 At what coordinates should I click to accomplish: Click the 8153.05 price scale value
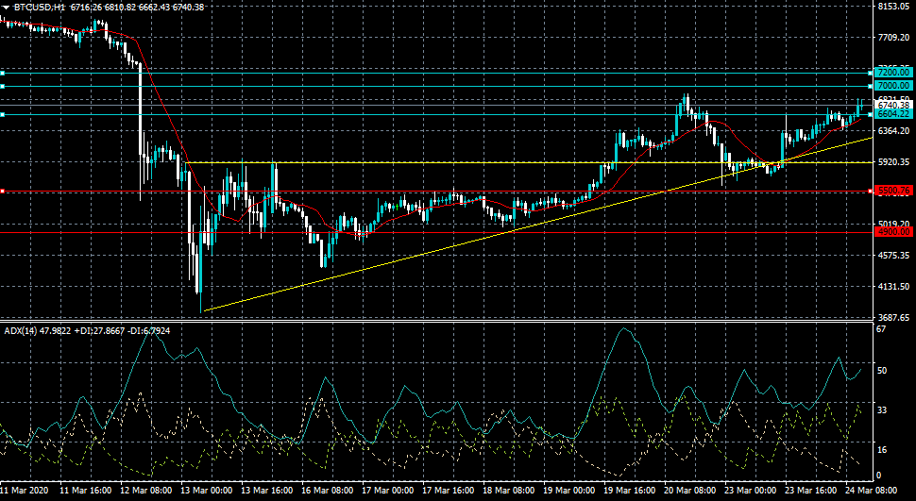(x=893, y=6)
